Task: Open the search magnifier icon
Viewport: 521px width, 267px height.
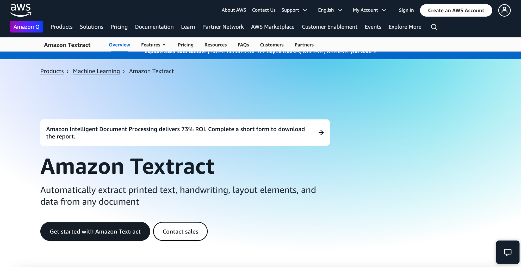Action: [x=434, y=27]
